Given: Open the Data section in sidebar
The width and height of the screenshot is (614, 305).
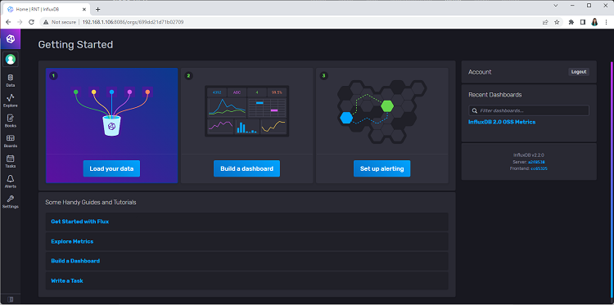Looking at the screenshot, I should [x=11, y=81].
